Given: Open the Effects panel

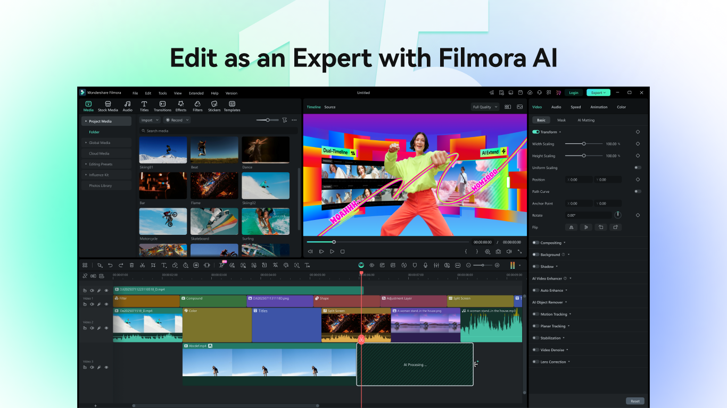Looking at the screenshot, I should [181, 106].
